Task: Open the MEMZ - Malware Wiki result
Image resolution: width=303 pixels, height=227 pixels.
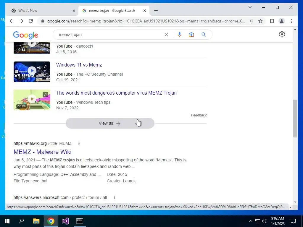Action: point(43,152)
